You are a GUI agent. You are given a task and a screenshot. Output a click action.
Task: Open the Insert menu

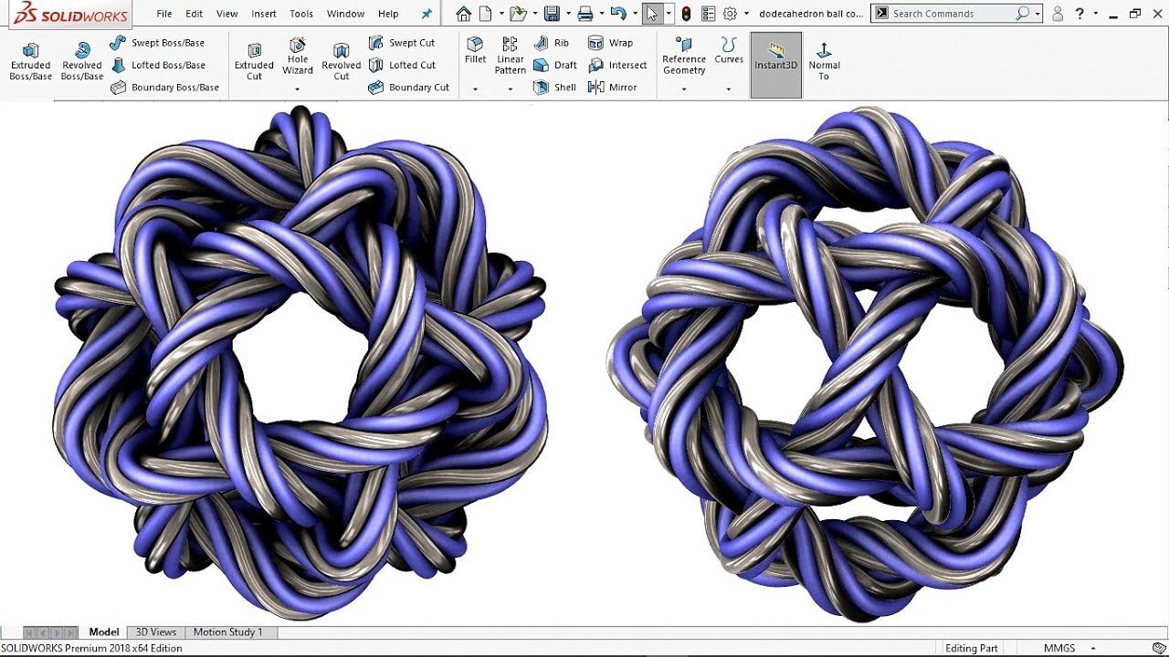click(264, 14)
